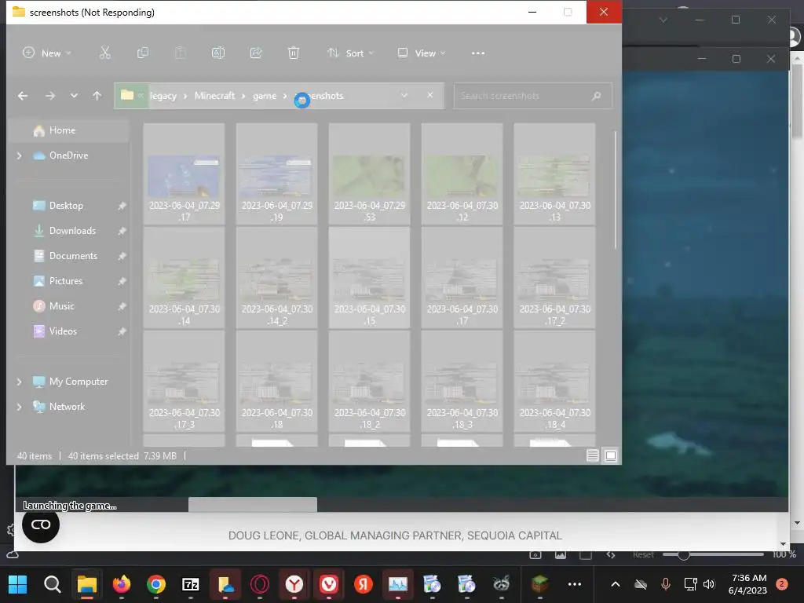Show hidden tray icons chevron
This screenshot has width=804, height=603.
[616, 584]
